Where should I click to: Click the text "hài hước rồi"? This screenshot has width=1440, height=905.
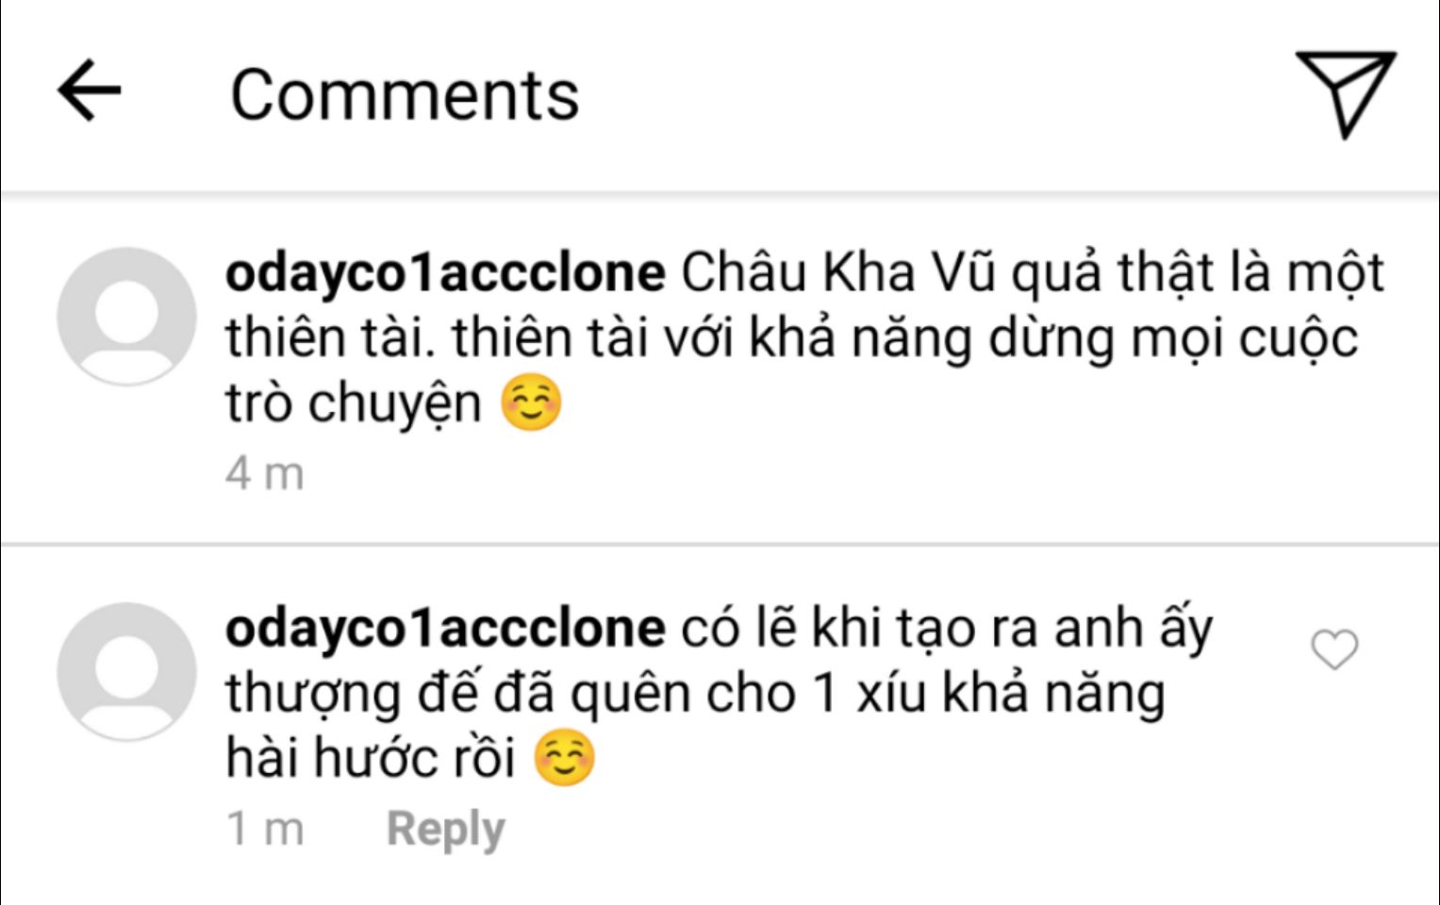[370, 759]
